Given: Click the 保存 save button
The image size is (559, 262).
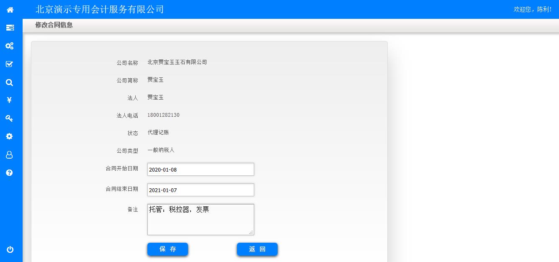Looking at the screenshot, I should tap(167, 249).
